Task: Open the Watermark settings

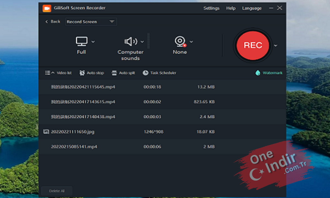Action: (269, 73)
